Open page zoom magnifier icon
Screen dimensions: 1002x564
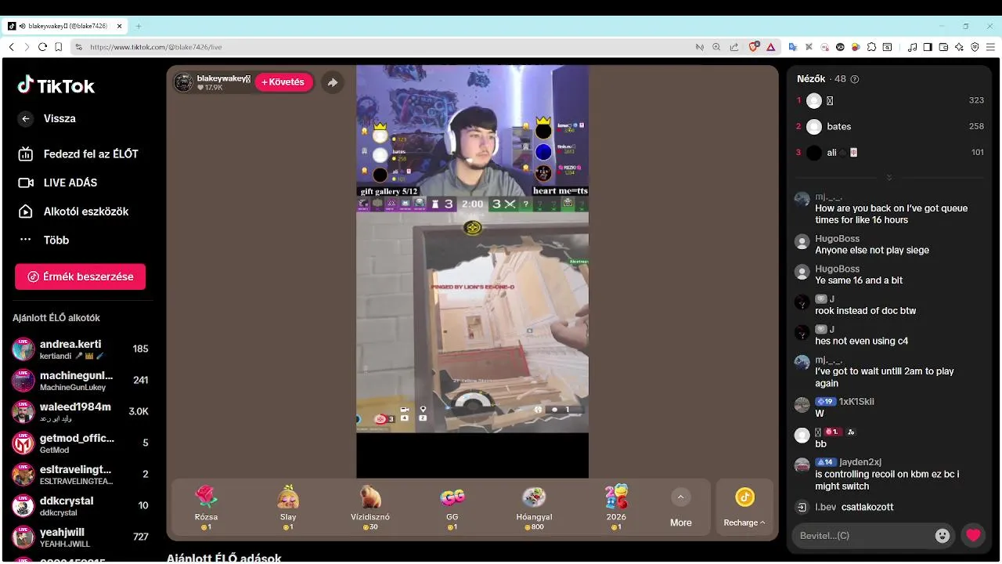(716, 47)
